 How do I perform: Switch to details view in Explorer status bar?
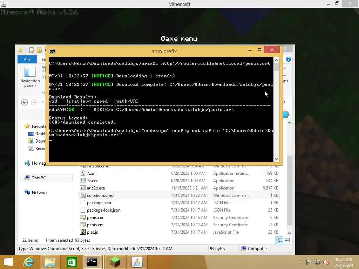point(279,240)
